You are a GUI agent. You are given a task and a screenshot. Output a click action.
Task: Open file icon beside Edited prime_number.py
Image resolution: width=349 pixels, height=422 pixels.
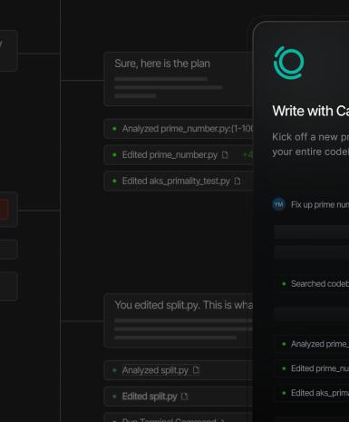click(225, 154)
